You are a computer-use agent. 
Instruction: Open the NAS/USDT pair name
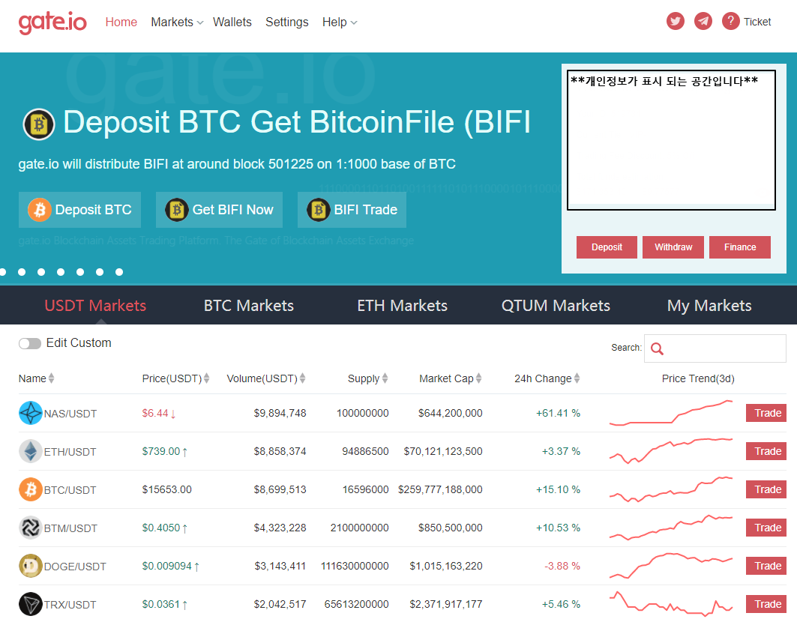pyautogui.click(x=70, y=414)
